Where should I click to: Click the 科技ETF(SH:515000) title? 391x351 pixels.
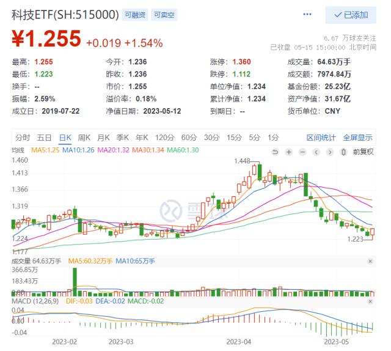point(65,15)
